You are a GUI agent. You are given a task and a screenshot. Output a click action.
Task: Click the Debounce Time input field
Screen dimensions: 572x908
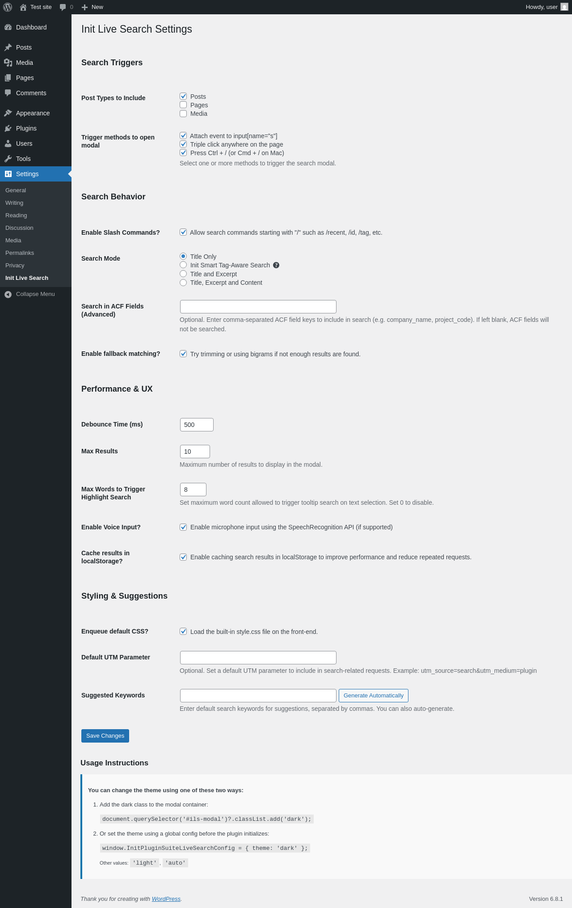[197, 425]
